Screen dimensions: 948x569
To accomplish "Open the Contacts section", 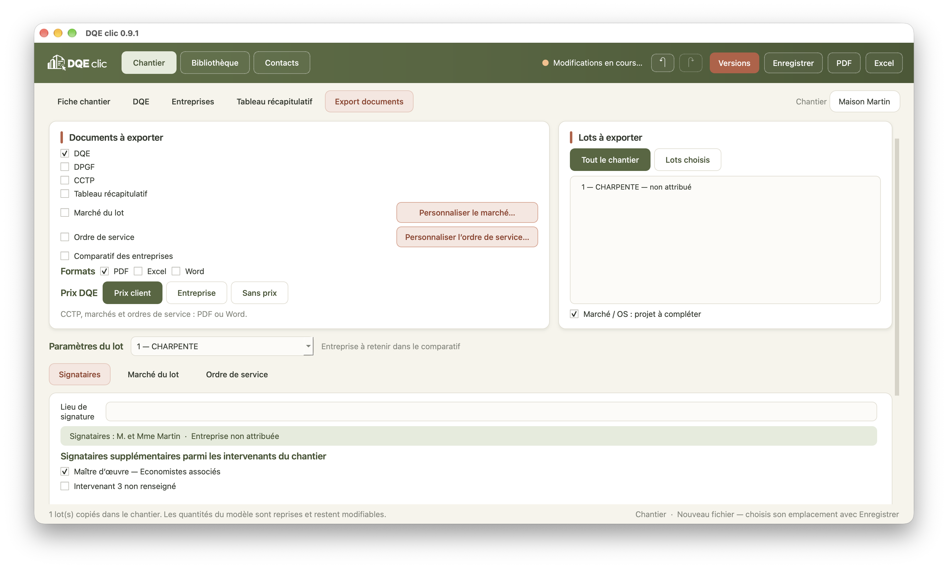I will [282, 63].
